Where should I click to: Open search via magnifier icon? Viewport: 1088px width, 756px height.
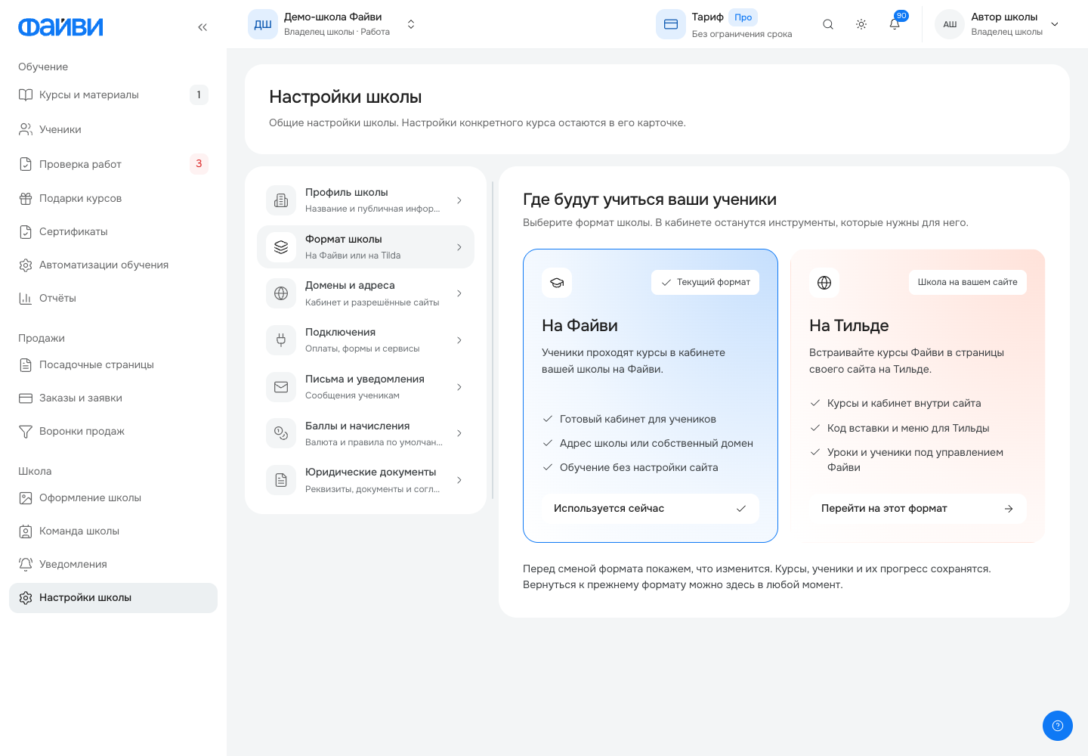tap(828, 24)
